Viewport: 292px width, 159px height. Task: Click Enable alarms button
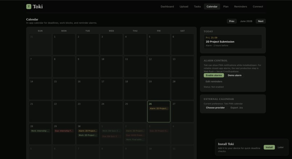(214, 75)
